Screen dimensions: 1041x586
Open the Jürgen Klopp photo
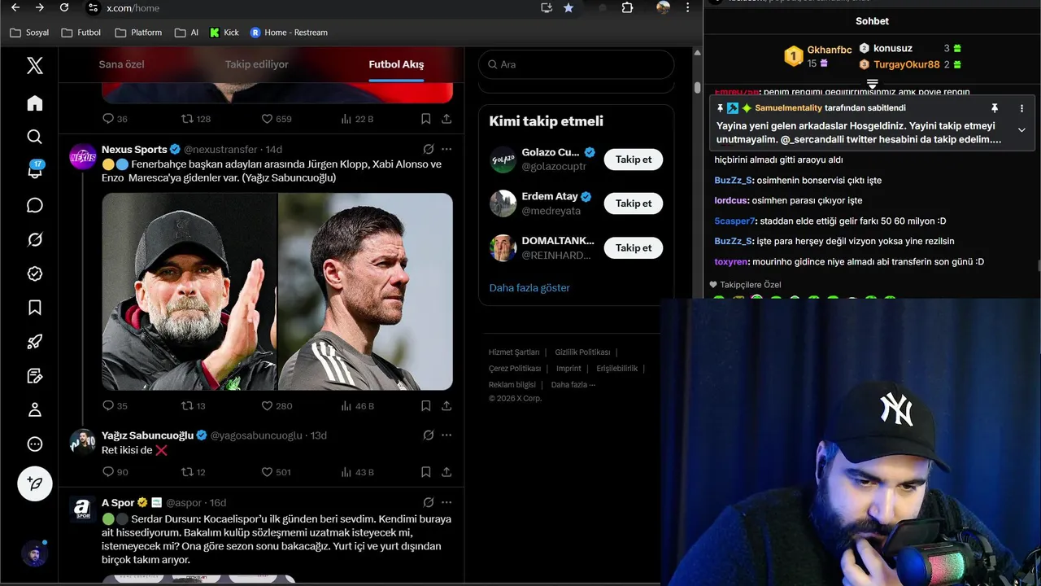coord(189,291)
